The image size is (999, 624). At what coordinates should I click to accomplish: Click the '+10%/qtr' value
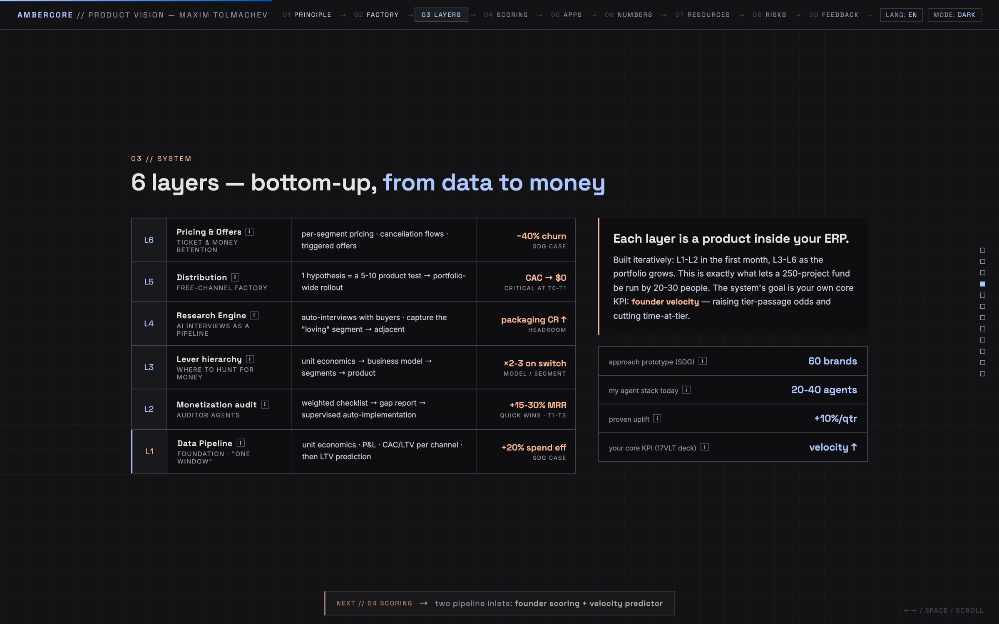pos(835,418)
